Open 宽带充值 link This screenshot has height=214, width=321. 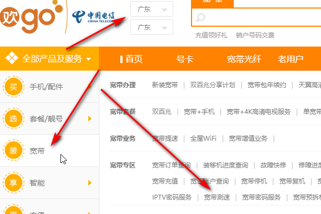pyautogui.click(x=165, y=181)
